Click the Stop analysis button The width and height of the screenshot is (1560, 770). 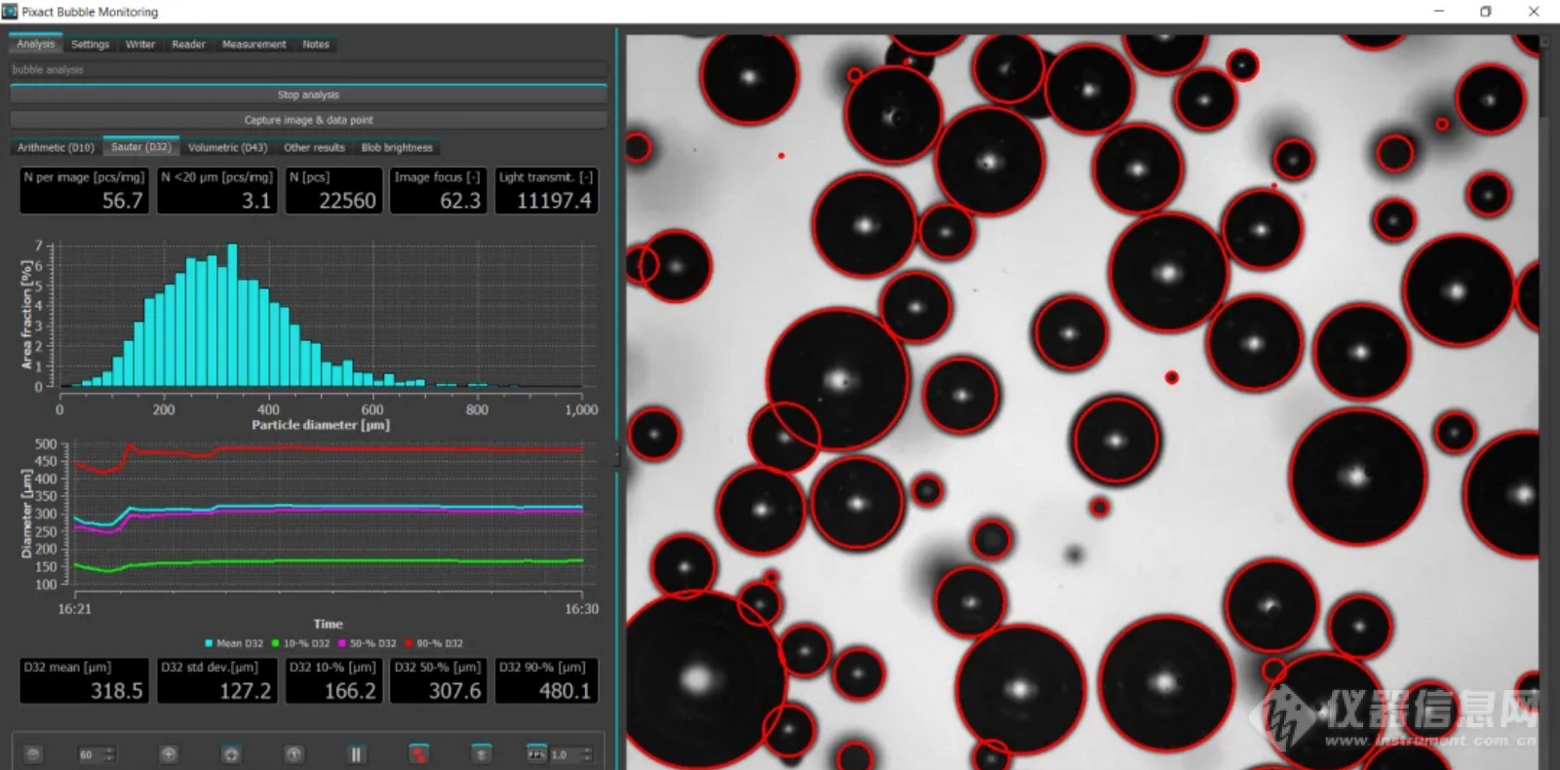coord(308,95)
